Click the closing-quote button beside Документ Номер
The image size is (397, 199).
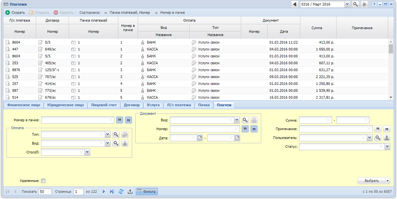tap(254, 129)
